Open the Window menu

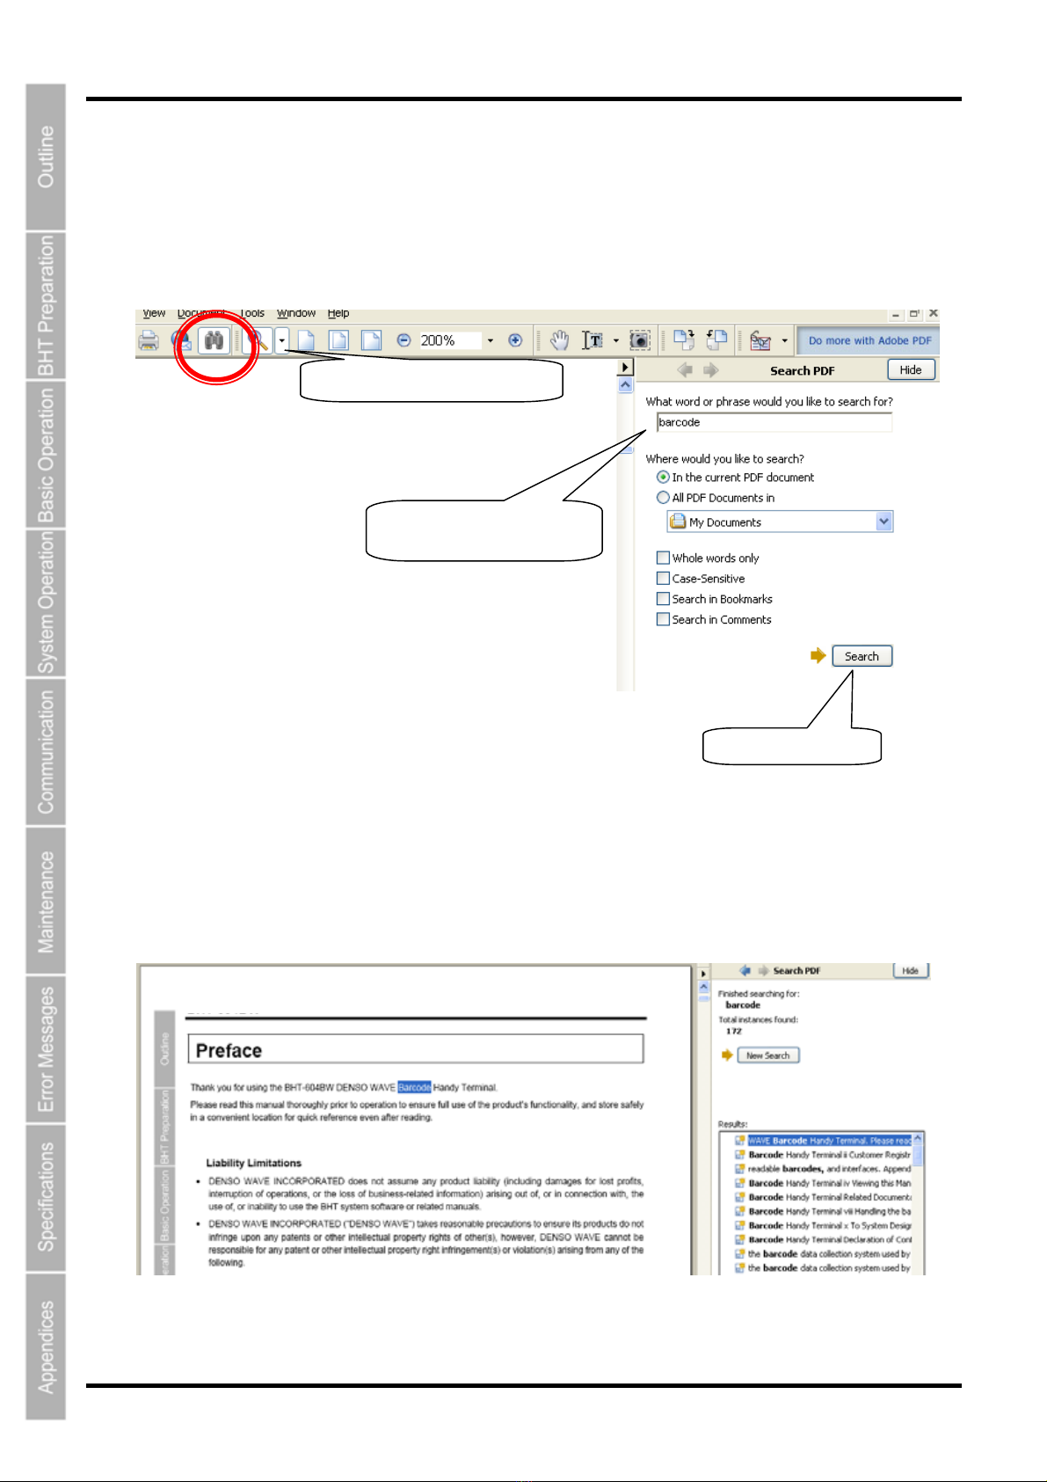tap(296, 313)
